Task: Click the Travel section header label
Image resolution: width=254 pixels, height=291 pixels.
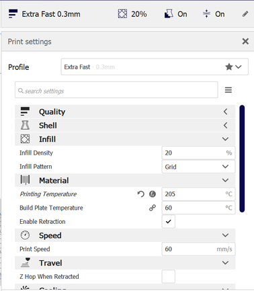Action: [x=50, y=263]
